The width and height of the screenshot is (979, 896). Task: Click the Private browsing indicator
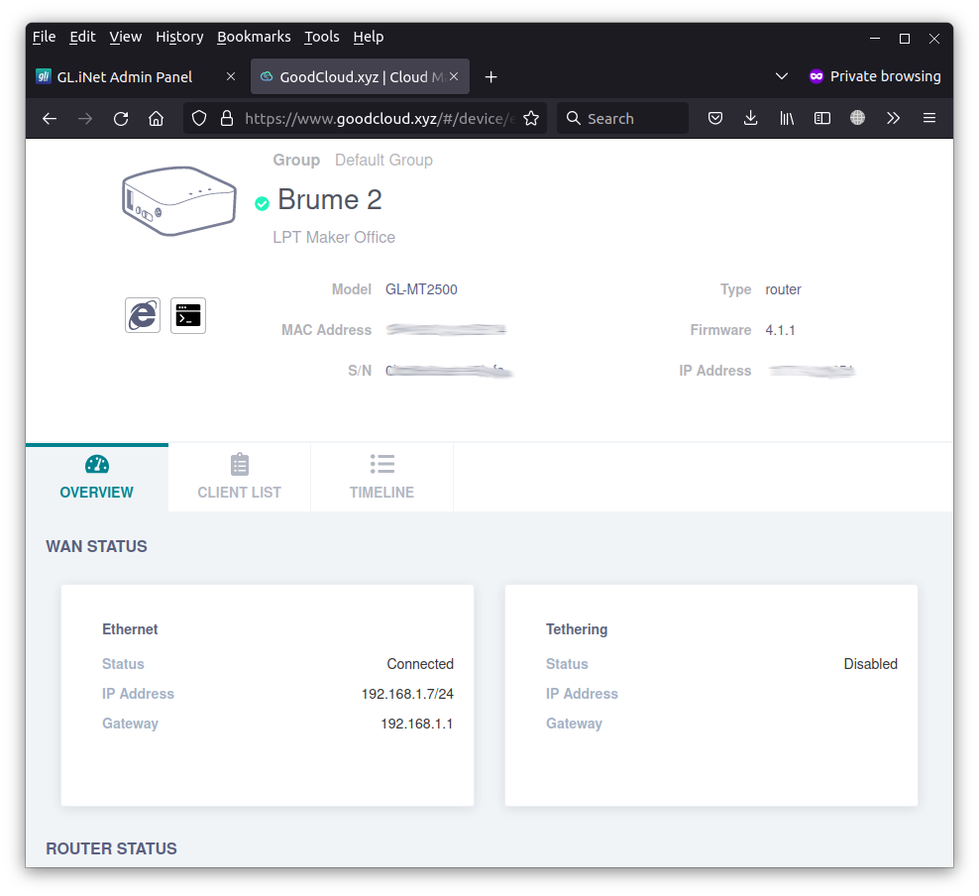click(875, 76)
